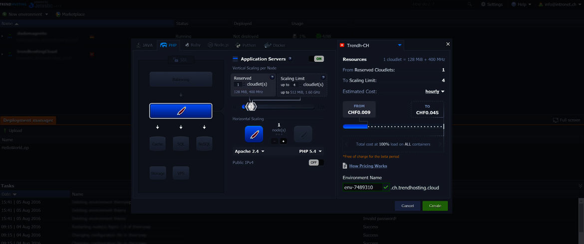Click the FROM CHF0.009 cost box
This screenshot has height=244, width=584.
[x=359, y=110]
